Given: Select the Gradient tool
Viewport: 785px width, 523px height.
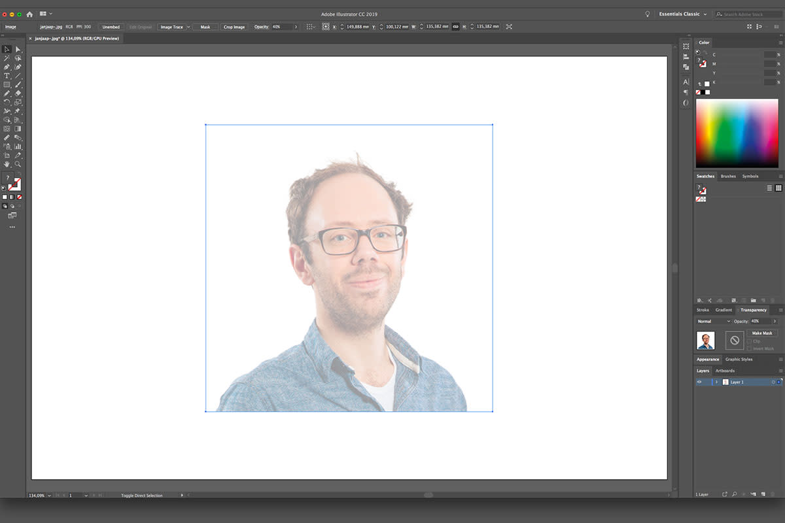Looking at the screenshot, I should point(18,129).
